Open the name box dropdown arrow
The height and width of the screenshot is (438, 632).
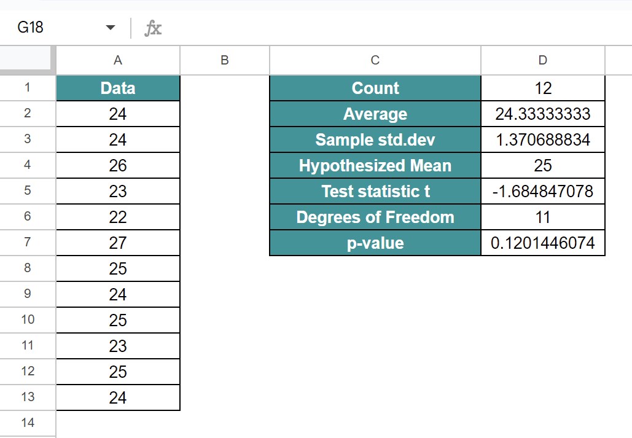coord(110,28)
